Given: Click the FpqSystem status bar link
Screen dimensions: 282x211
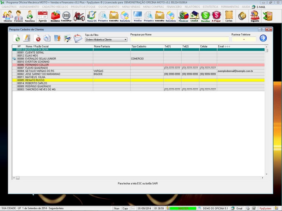Looking at the screenshot, I should click(x=265, y=209).
